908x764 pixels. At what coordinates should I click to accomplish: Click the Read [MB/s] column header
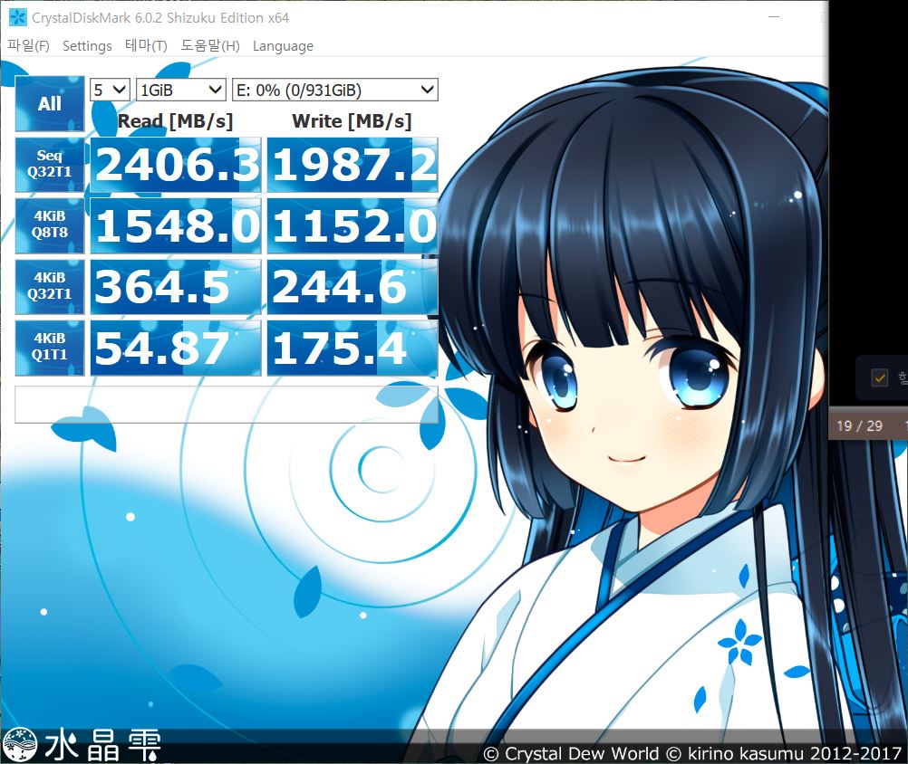pyautogui.click(x=175, y=121)
